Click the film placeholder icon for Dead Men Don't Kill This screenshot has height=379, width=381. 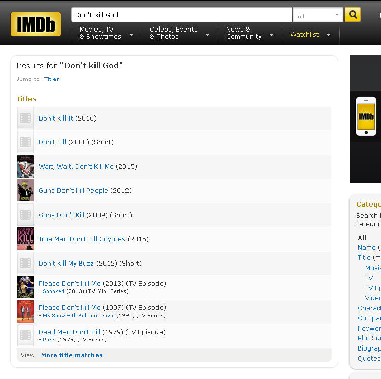[25, 335]
